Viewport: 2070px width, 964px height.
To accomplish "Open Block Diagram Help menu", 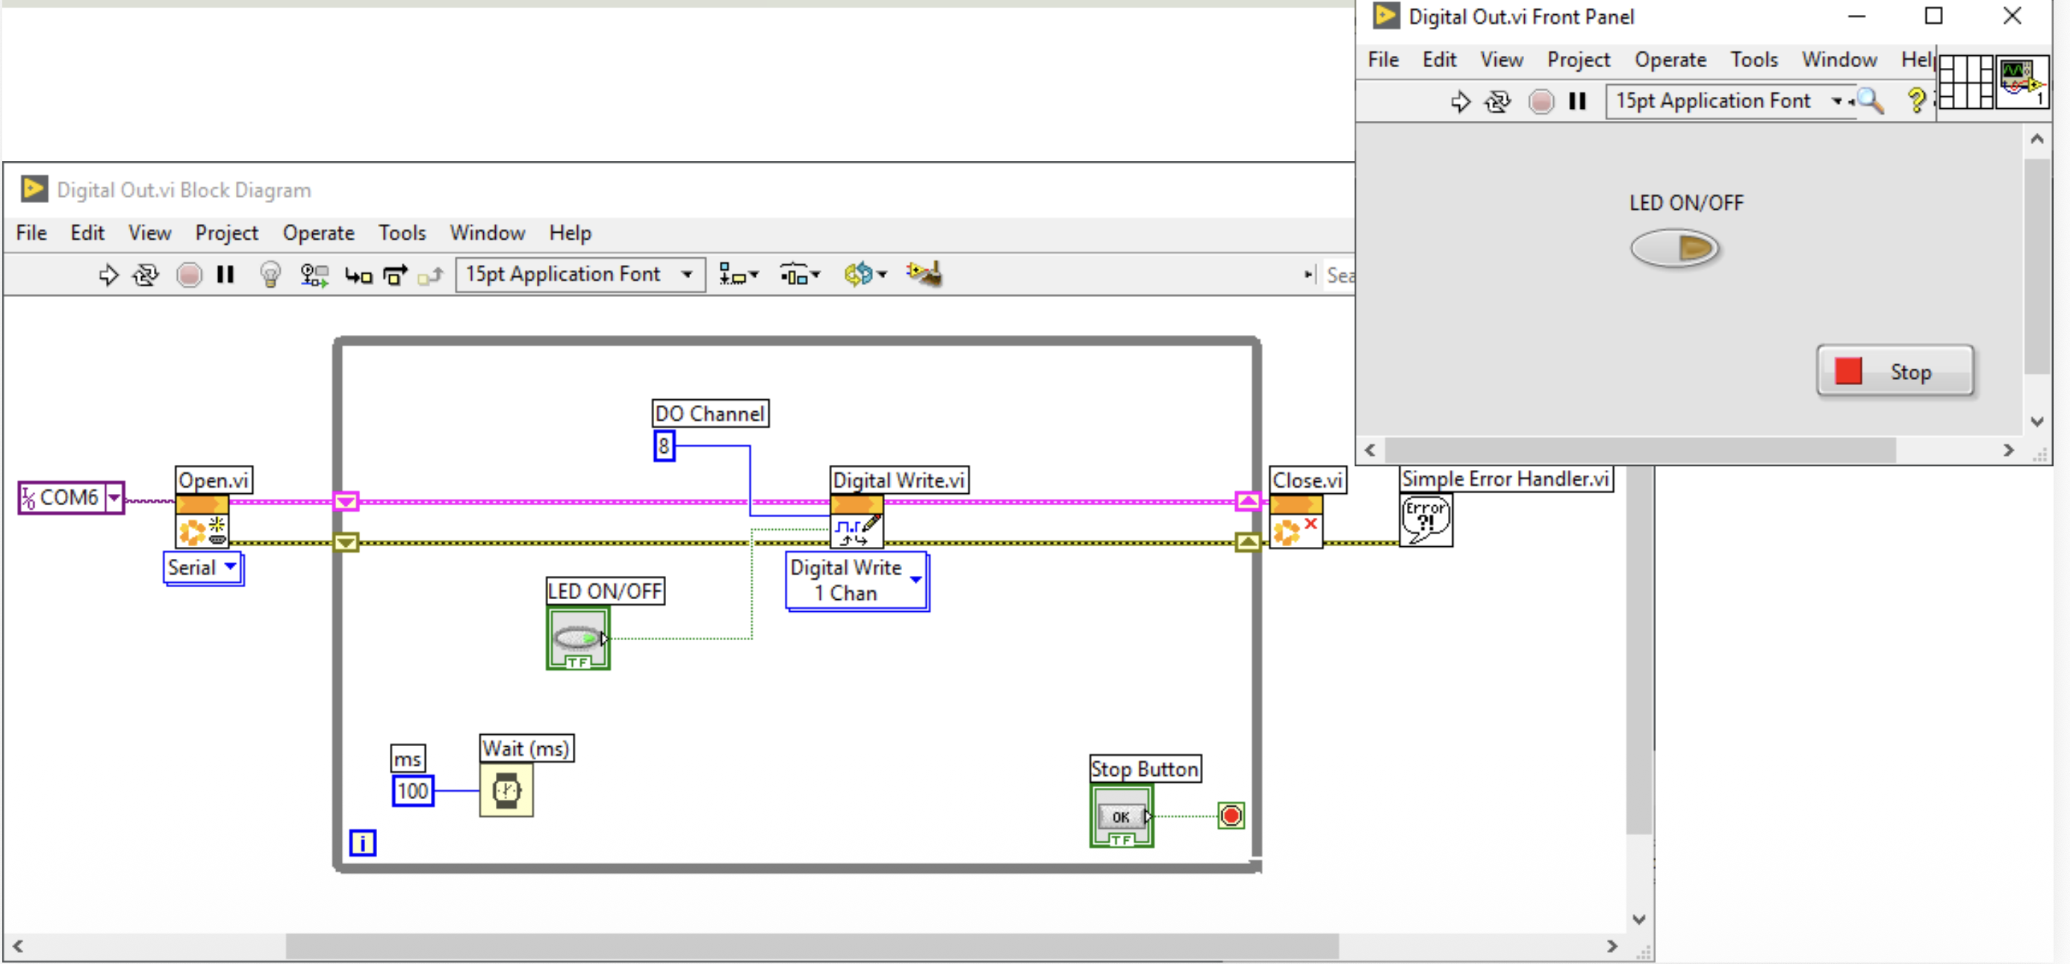I will (570, 233).
